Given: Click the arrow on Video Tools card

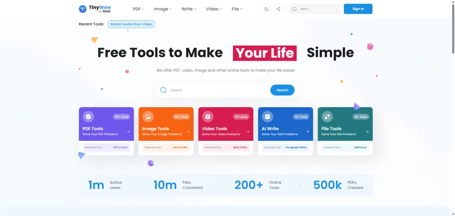Looking at the screenshot, I should 248,132.
